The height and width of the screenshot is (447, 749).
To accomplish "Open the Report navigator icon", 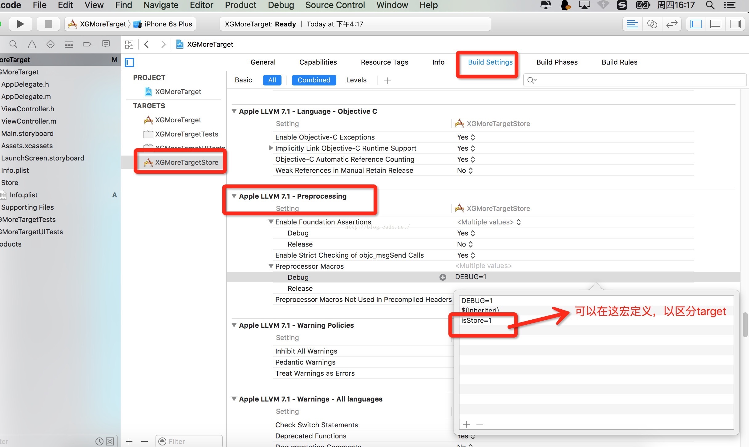I will (x=106, y=44).
